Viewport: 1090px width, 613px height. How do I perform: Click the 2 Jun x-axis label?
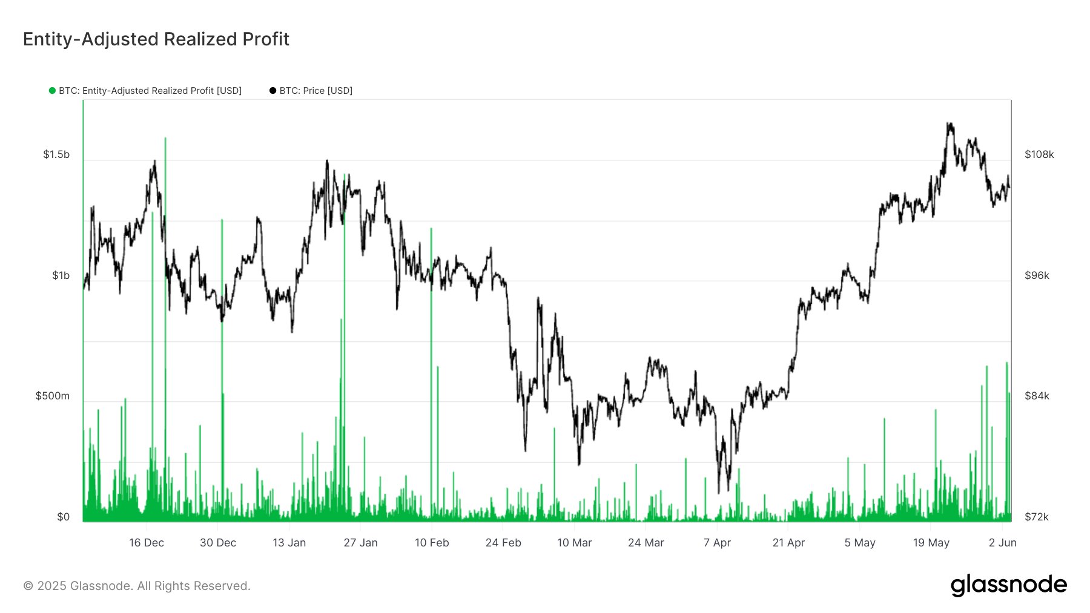point(1002,543)
